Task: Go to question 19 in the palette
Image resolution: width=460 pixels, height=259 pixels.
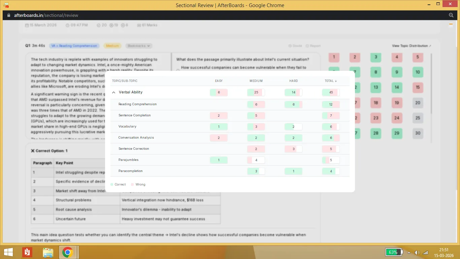Action: [x=397, y=103]
